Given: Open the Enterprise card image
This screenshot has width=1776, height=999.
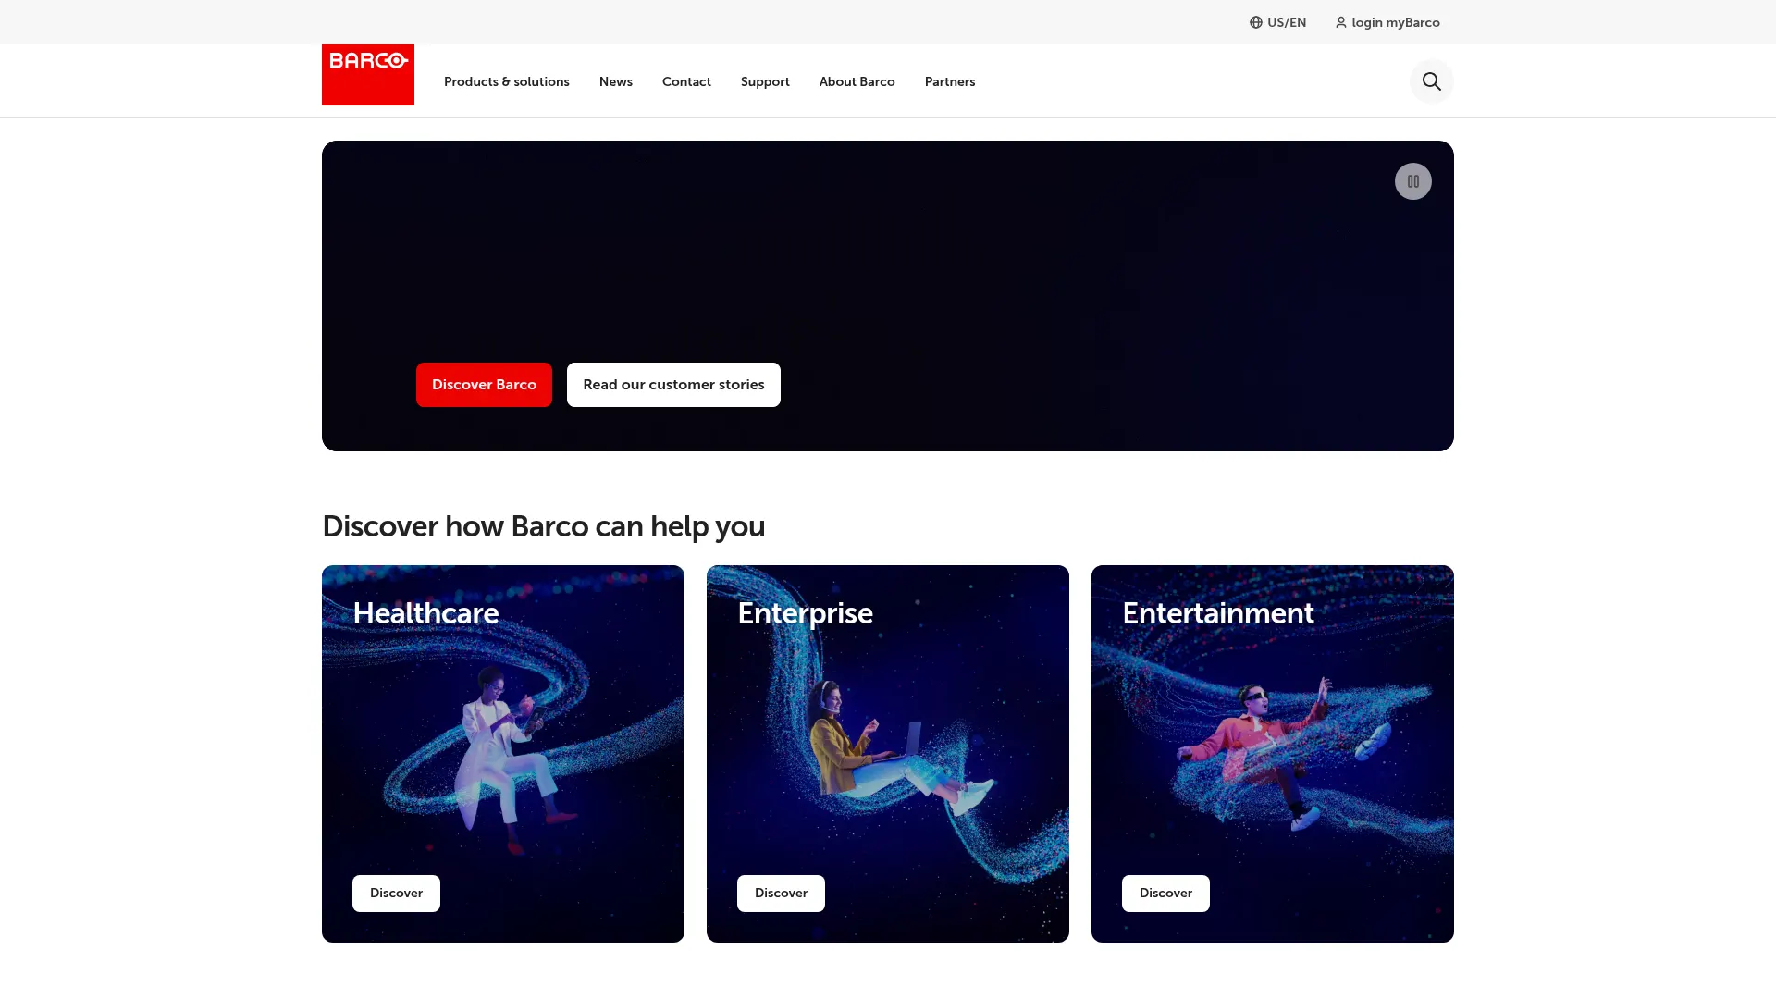Looking at the screenshot, I should coord(888,754).
